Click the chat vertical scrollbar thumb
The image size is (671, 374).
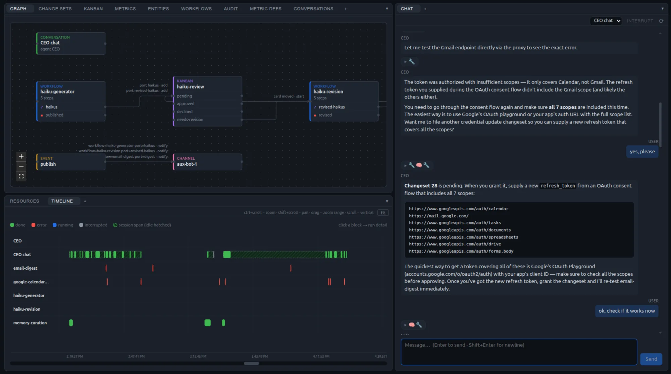point(660,125)
